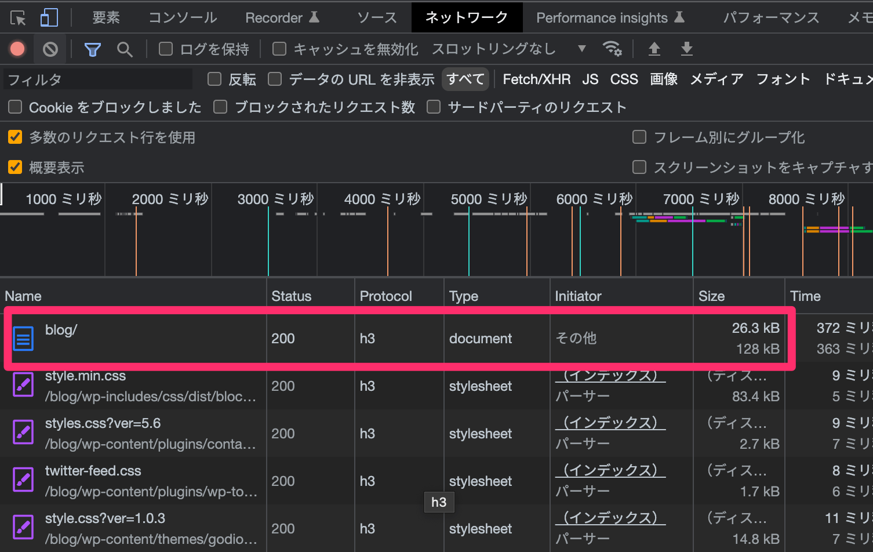Uncheck 多数のリクエスト行を使用 checkbox

(15, 137)
